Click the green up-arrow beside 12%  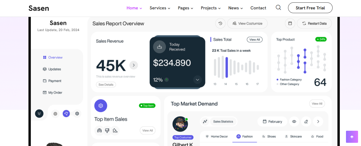pos(167,80)
